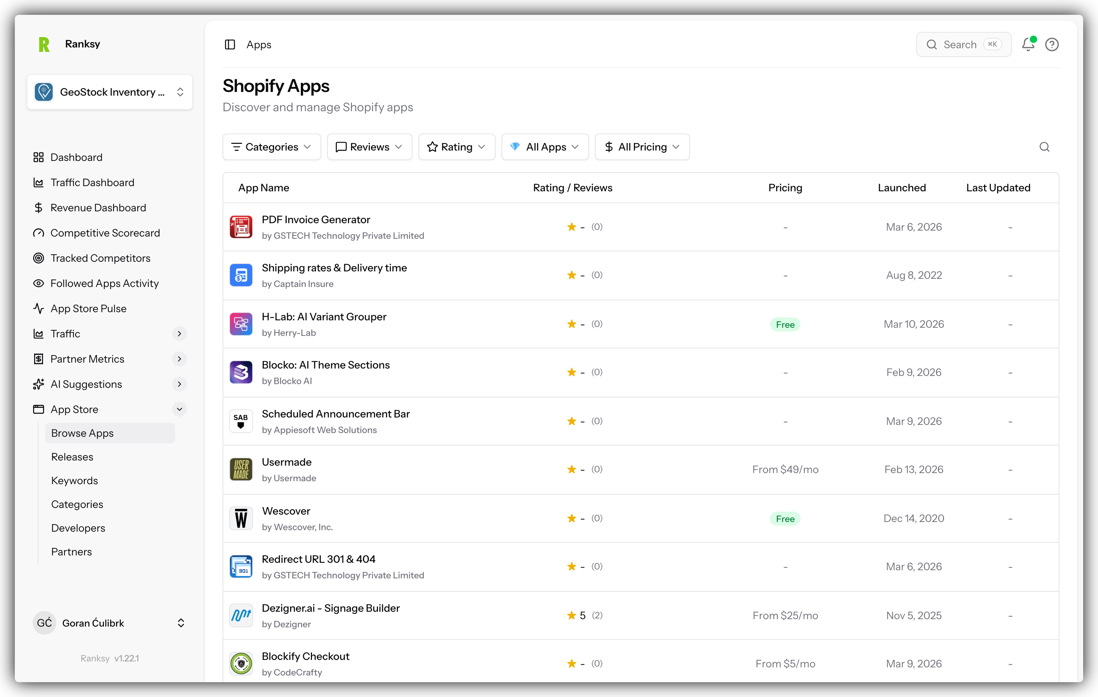This screenshot has width=1098, height=697.
Task: Open Developers under App Store
Action: pos(78,528)
